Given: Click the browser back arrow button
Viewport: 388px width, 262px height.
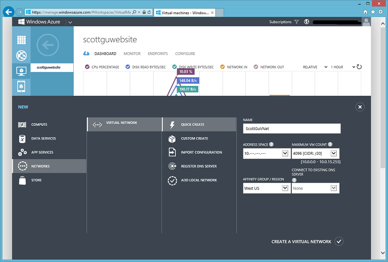Looking at the screenshot, I should (x=9, y=12).
